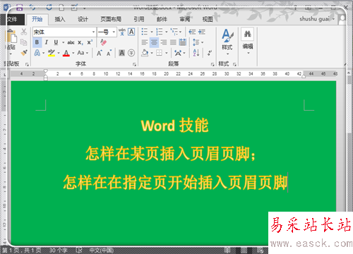The image size is (353, 254).
Task: Toggle center alignment button
Action: (x=154, y=42)
